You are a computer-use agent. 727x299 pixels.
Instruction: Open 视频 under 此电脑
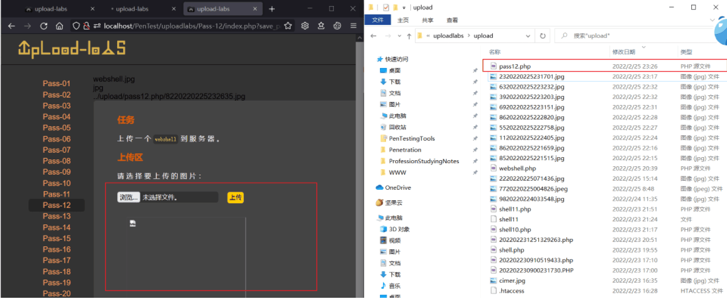pyautogui.click(x=394, y=240)
